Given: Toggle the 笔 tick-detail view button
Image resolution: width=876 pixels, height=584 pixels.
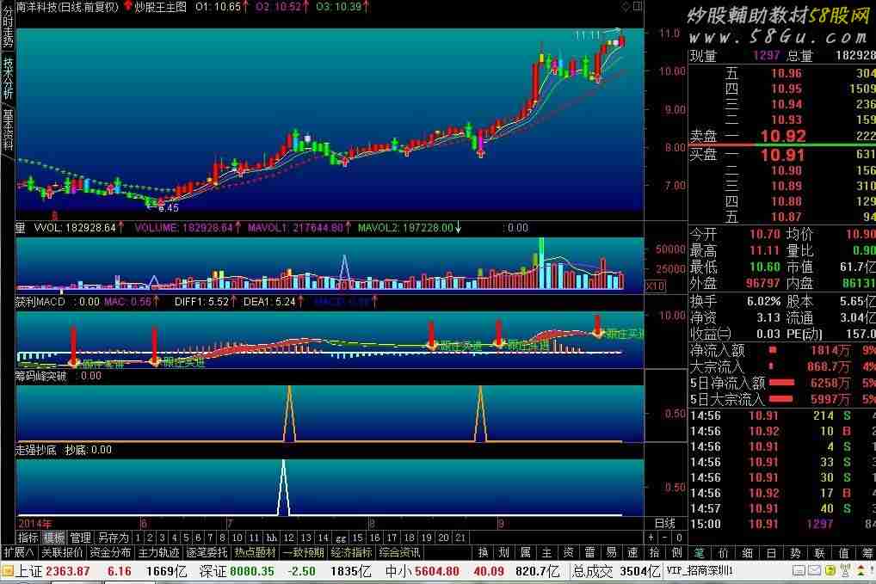Looking at the screenshot, I should click(x=699, y=552).
